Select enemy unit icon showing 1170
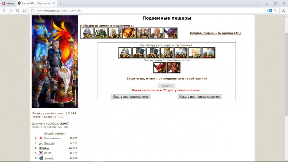The width and height of the screenshot is (288, 162). [x=139, y=53]
